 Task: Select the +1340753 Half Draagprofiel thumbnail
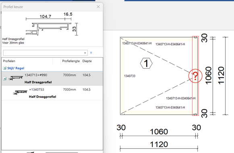(x=20, y=92)
